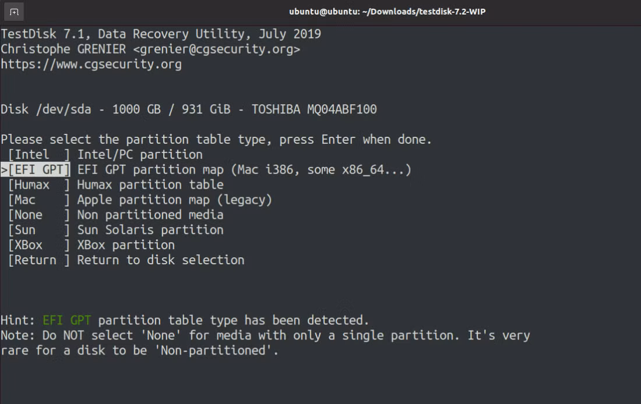Screen dimensions: 641x404
Task: Click the new terminal tab icon
Action: tap(14, 12)
